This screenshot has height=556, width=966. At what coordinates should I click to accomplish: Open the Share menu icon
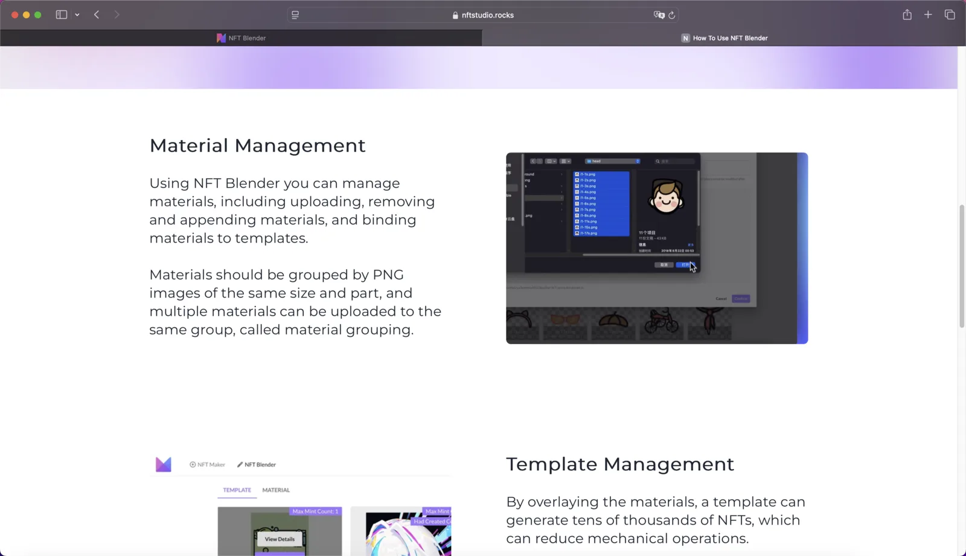click(x=907, y=14)
